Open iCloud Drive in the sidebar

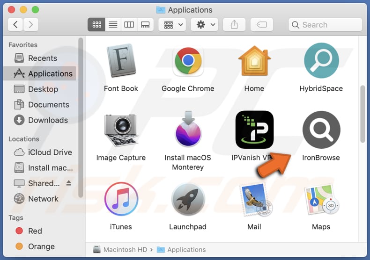tap(40, 152)
